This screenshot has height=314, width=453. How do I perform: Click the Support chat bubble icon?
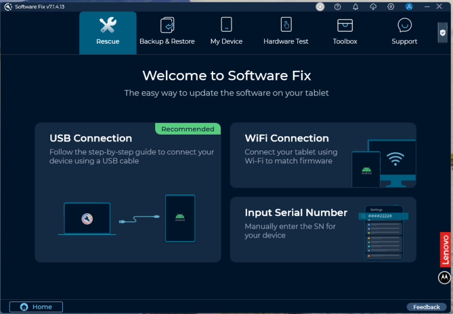point(404,25)
